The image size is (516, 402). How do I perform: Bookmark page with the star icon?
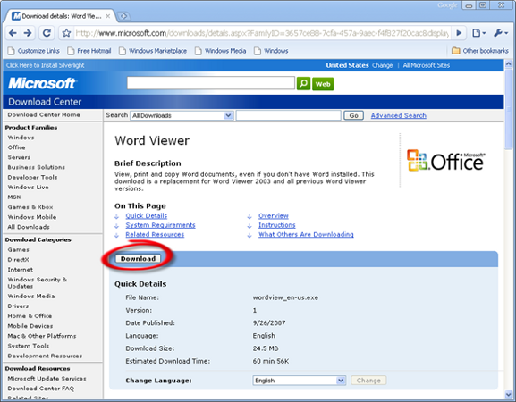tap(66, 33)
